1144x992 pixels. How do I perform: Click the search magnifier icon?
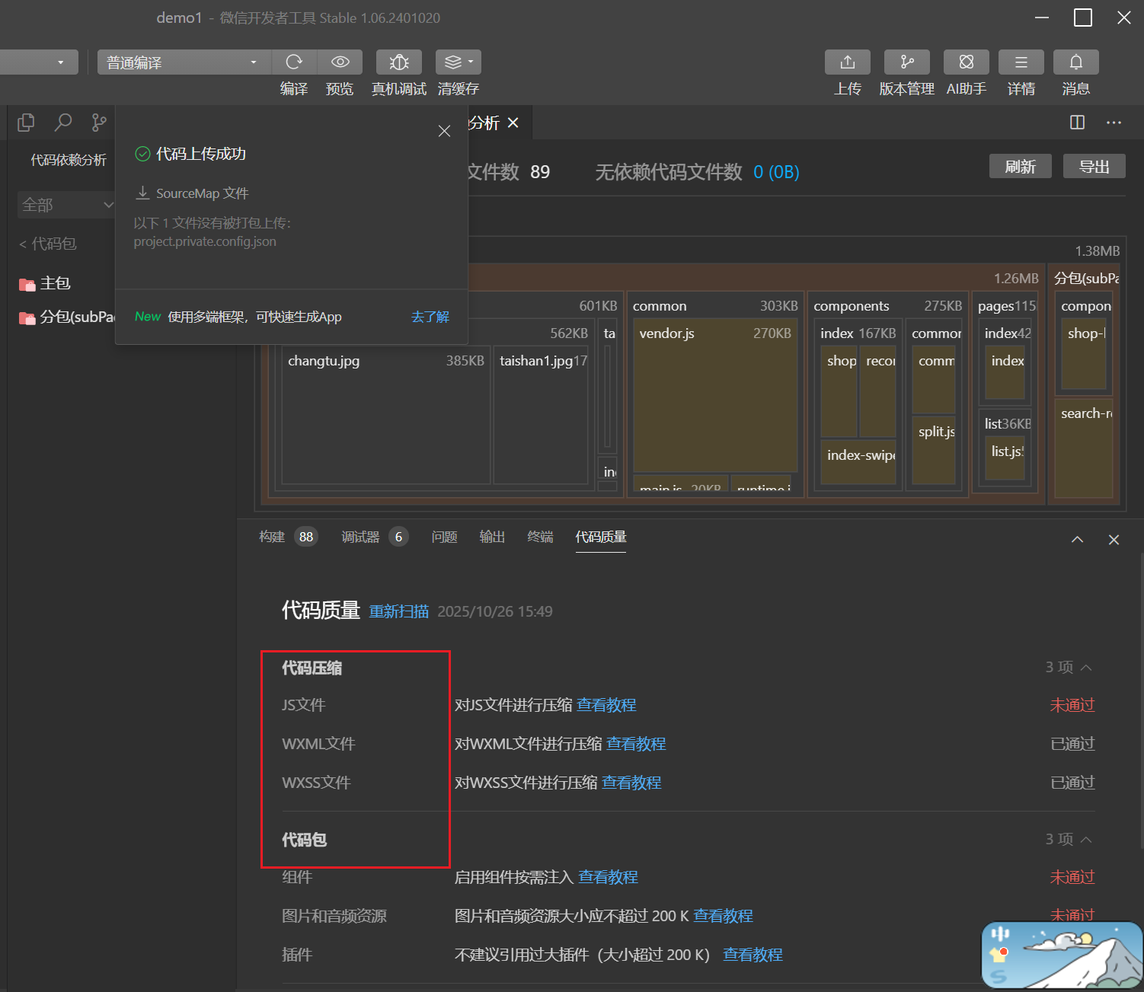[x=63, y=122]
